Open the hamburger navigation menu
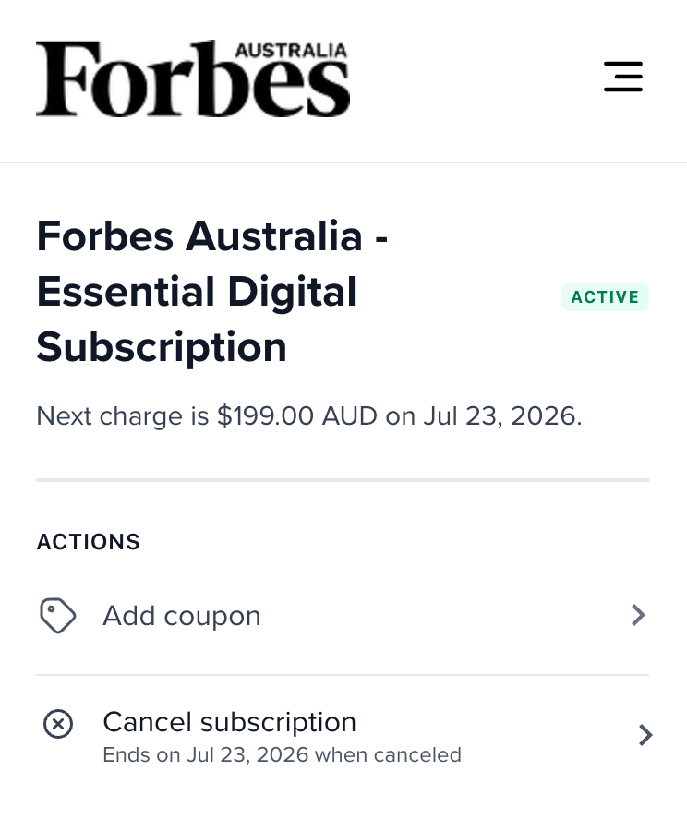Viewport: 687px width, 831px height. 622,77
